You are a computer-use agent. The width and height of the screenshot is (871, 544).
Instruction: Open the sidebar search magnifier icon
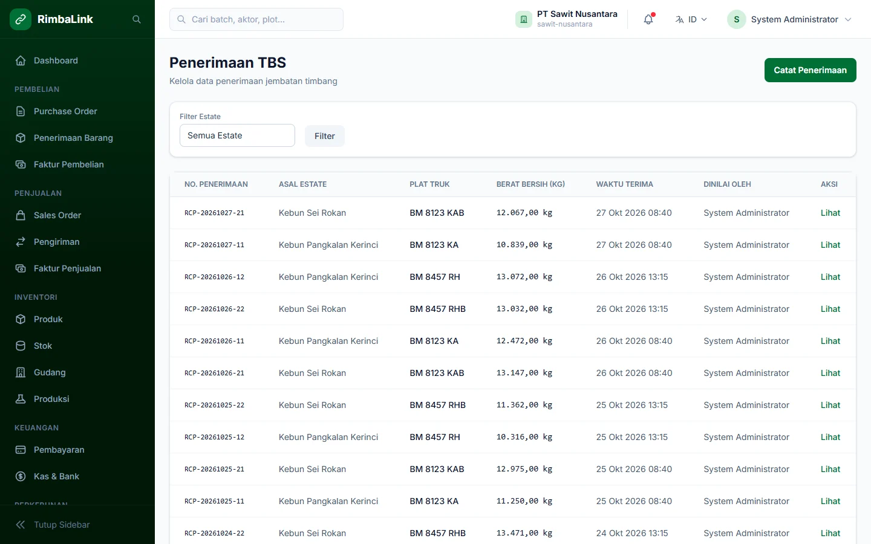click(137, 19)
